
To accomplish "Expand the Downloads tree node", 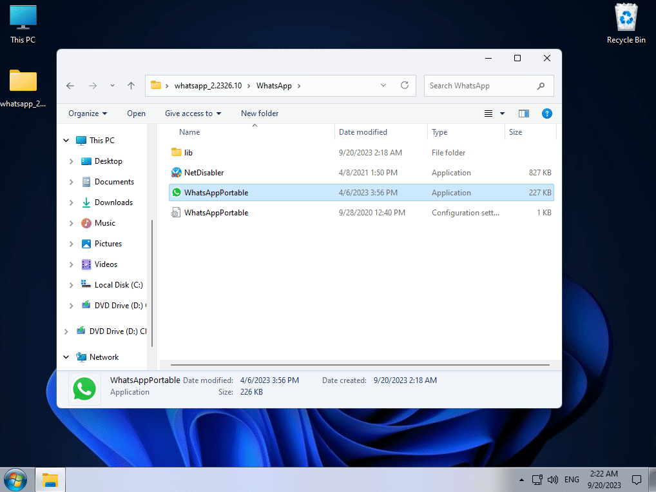I will tap(71, 202).
